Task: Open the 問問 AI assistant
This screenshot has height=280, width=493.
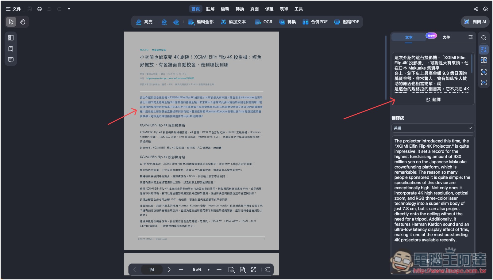Action: (475, 22)
